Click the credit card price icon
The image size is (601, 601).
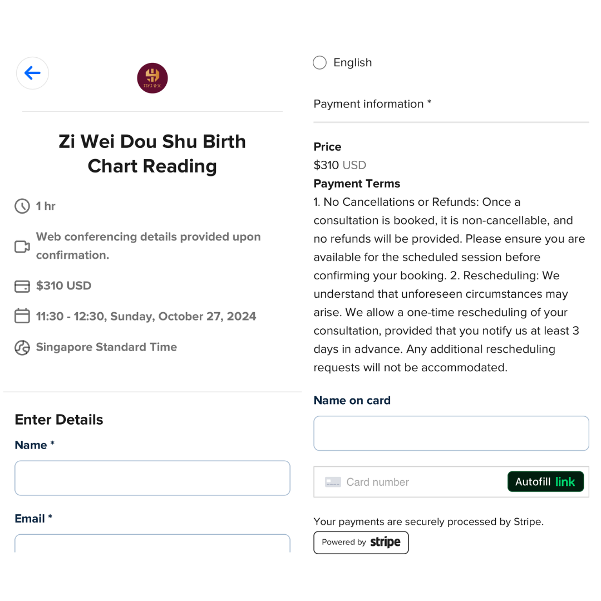22,287
